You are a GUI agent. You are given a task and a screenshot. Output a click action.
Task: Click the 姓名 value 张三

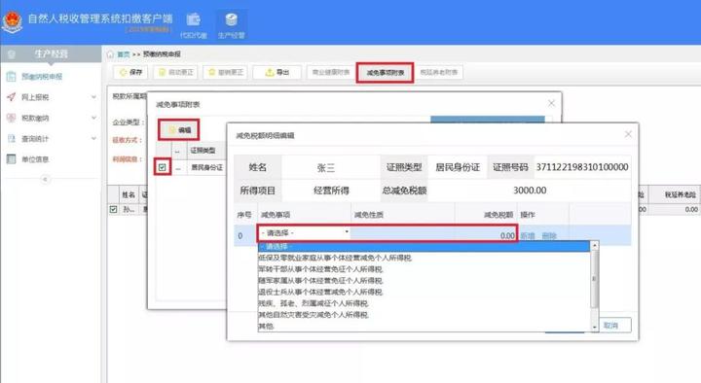tap(326, 168)
